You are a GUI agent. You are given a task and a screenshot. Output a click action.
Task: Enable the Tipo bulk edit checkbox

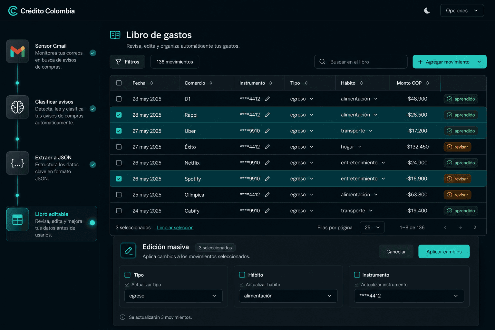[127, 275]
